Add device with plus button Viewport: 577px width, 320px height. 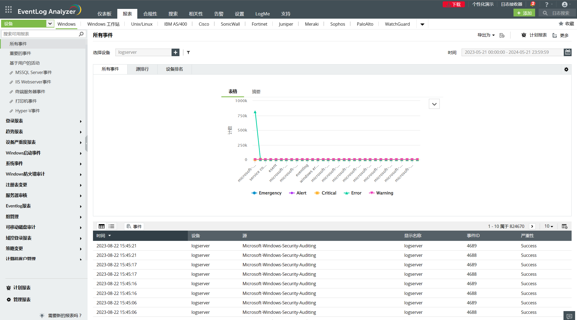[175, 52]
